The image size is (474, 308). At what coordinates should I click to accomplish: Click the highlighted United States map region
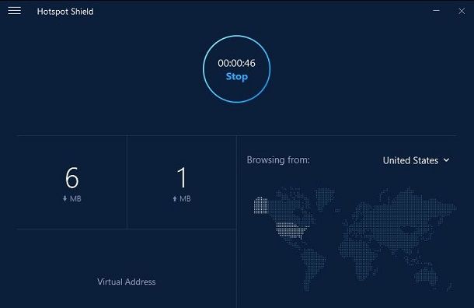pyautogui.click(x=291, y=230)
